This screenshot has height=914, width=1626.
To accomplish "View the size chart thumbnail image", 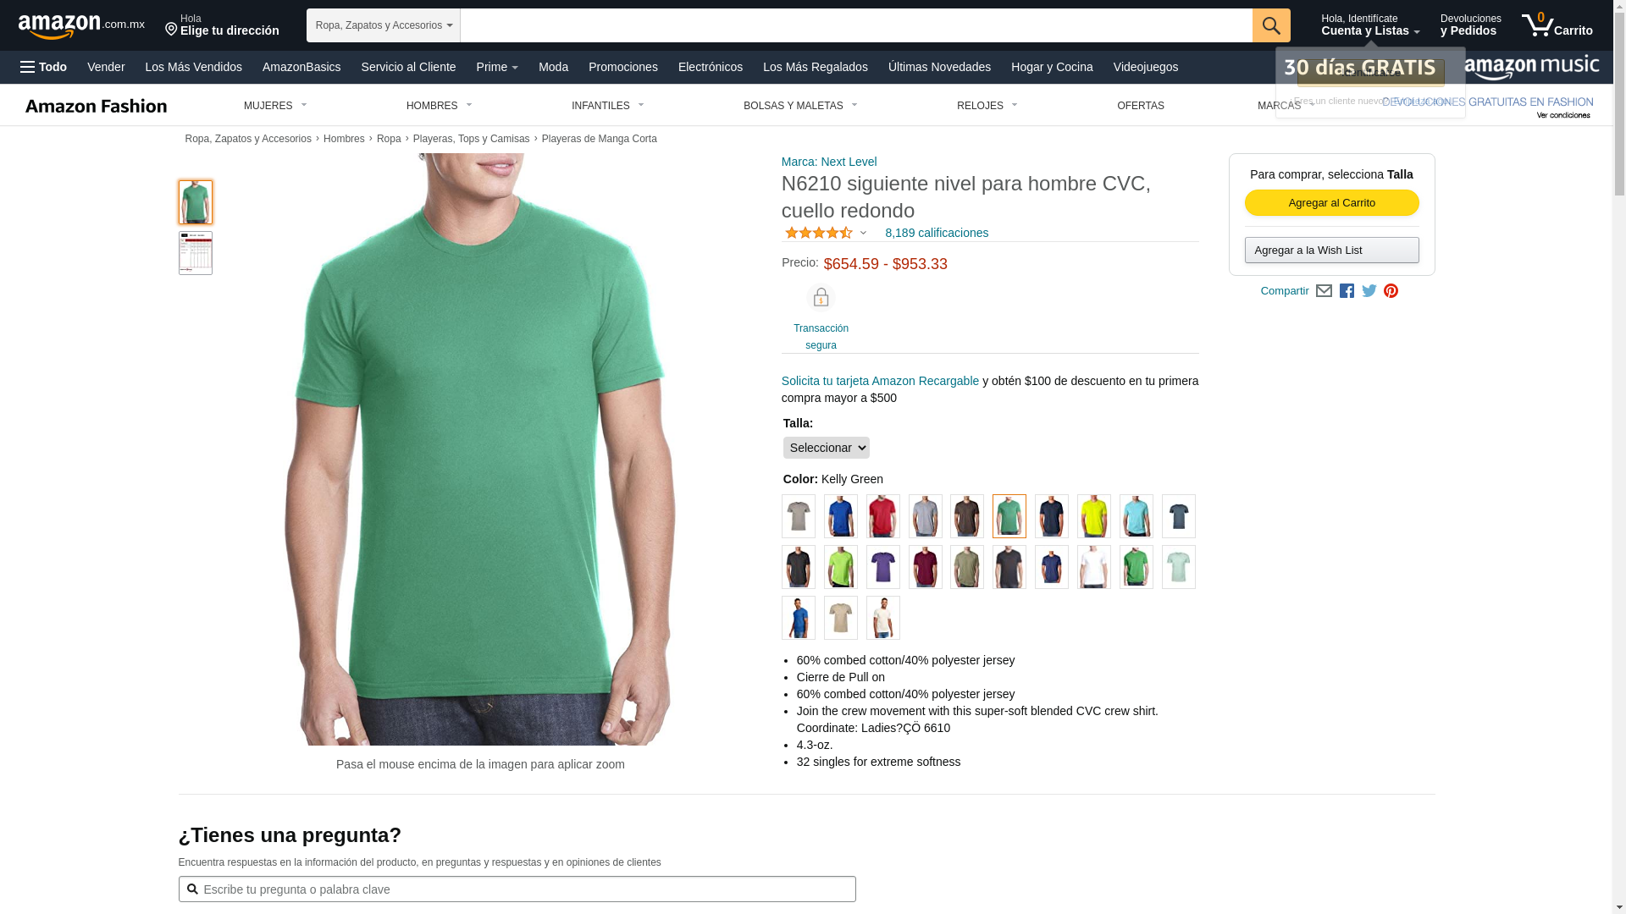I will [x=196, y=253].
